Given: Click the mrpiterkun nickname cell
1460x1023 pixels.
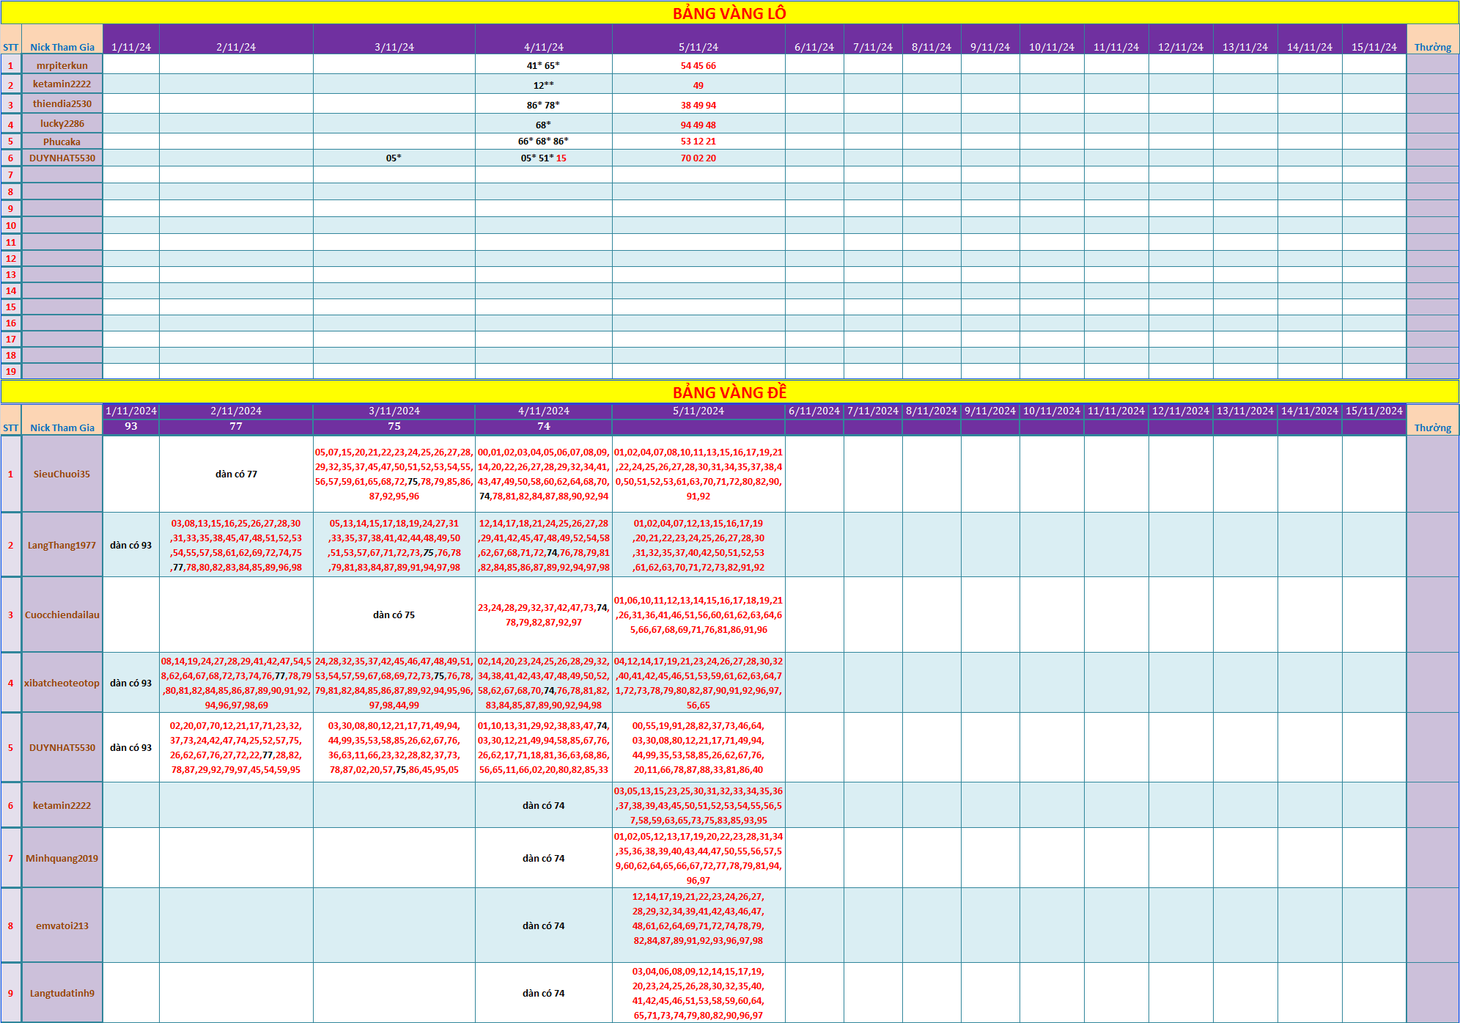Looking at the screenshot, I should pyautogui.click(x=62, y=65).
